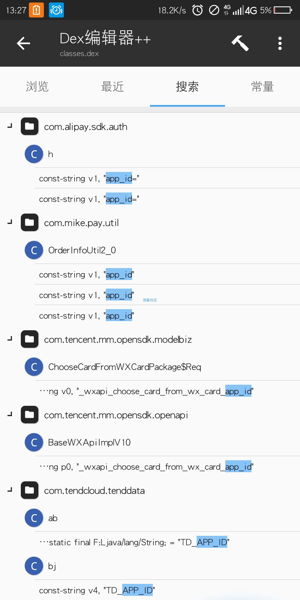Open the TD_APP_ID static final field result
This screenshot has width=300, height=600.
[x=167, y=542]
